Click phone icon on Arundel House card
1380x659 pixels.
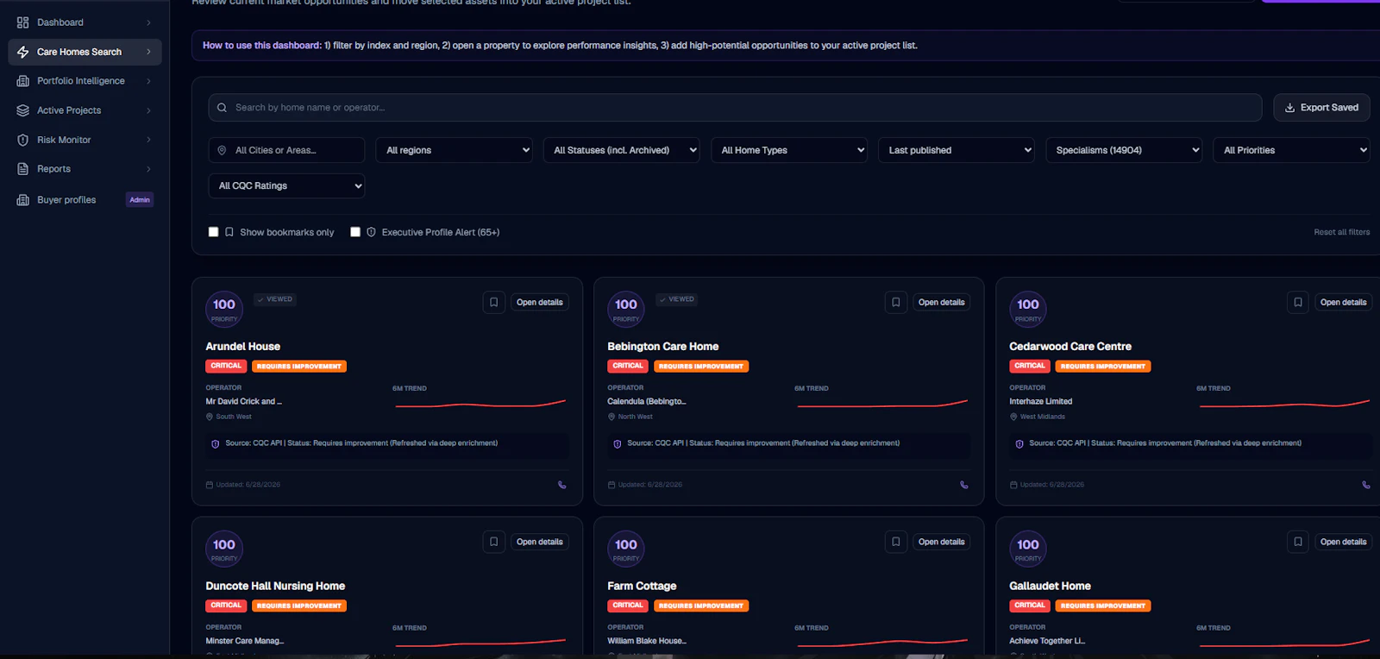pos(562,485)
